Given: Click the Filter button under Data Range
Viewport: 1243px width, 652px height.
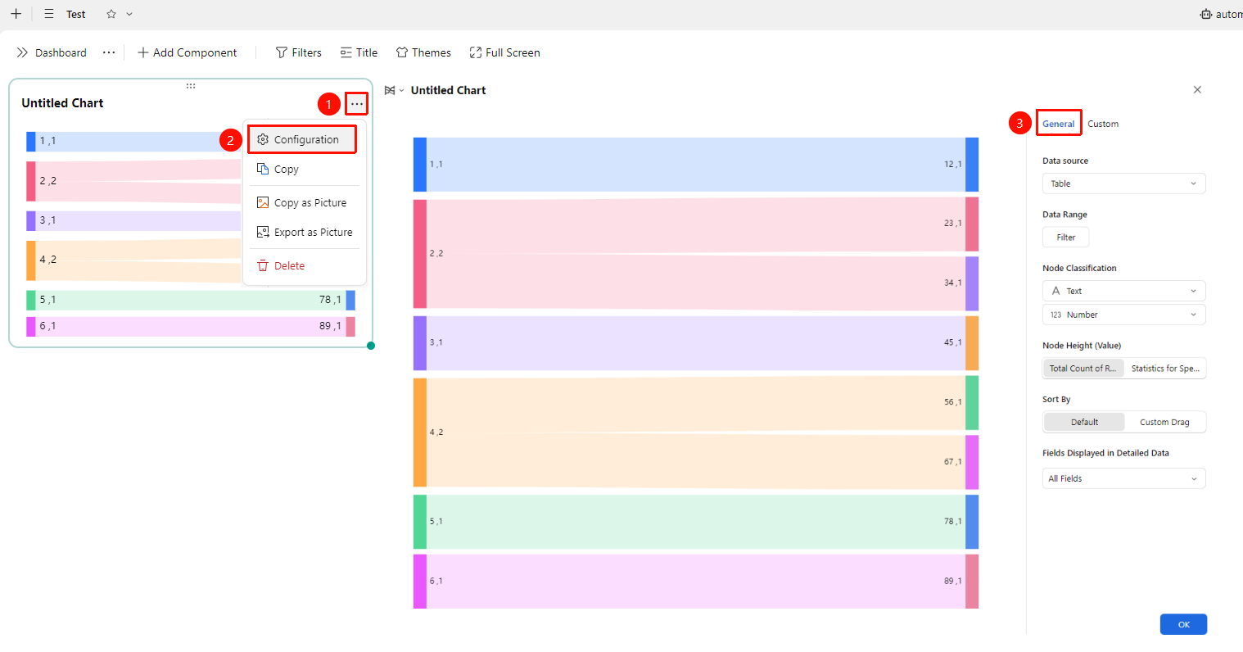Looking at the screenshot, I should click(x=1065, y=238).
